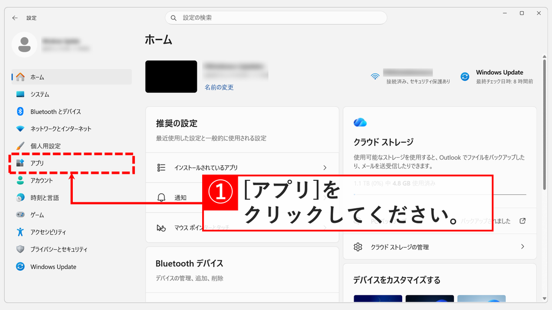The height and width of the screenshot is (310, 552).
Task: Click the Wi-Fi status icon in the header
Action: pos(375,76)
